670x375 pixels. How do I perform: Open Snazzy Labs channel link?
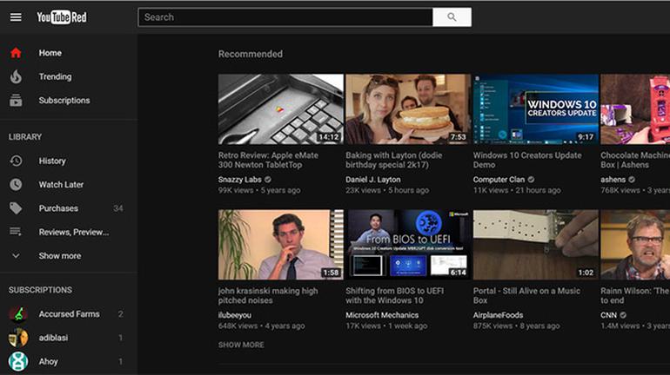[x=239, y=179]
